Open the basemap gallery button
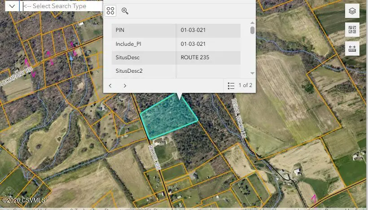368x210 pixels. pyautogui.click(x=352, y=30)
